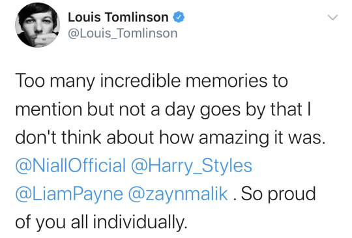The image size is (352, 238).
Task: Click the word "proud" in the tweet
Action: 292,194
